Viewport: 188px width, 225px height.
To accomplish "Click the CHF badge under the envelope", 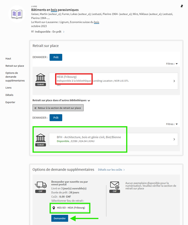I will tap(115, 191).
